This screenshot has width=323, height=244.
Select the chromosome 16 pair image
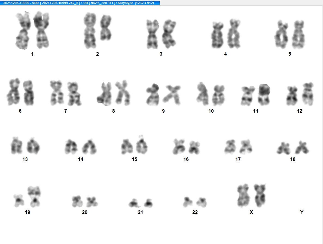(x=186, y=147)
